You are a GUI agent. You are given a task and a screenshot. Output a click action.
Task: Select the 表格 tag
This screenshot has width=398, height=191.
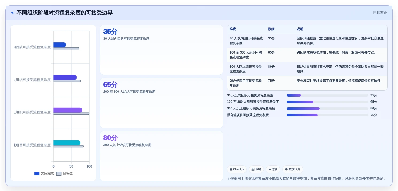256,169
